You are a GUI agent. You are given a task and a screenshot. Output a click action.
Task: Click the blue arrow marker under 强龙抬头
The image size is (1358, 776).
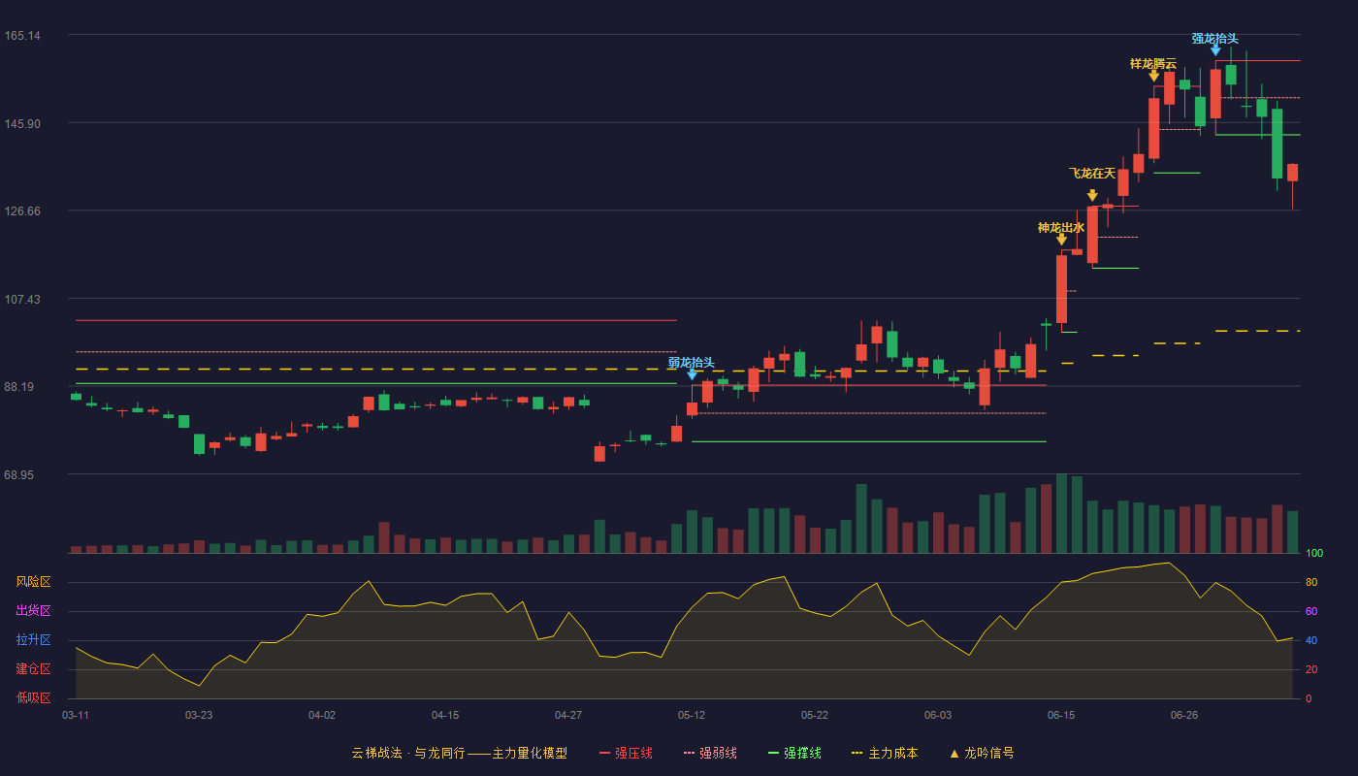pos(1215,50)
